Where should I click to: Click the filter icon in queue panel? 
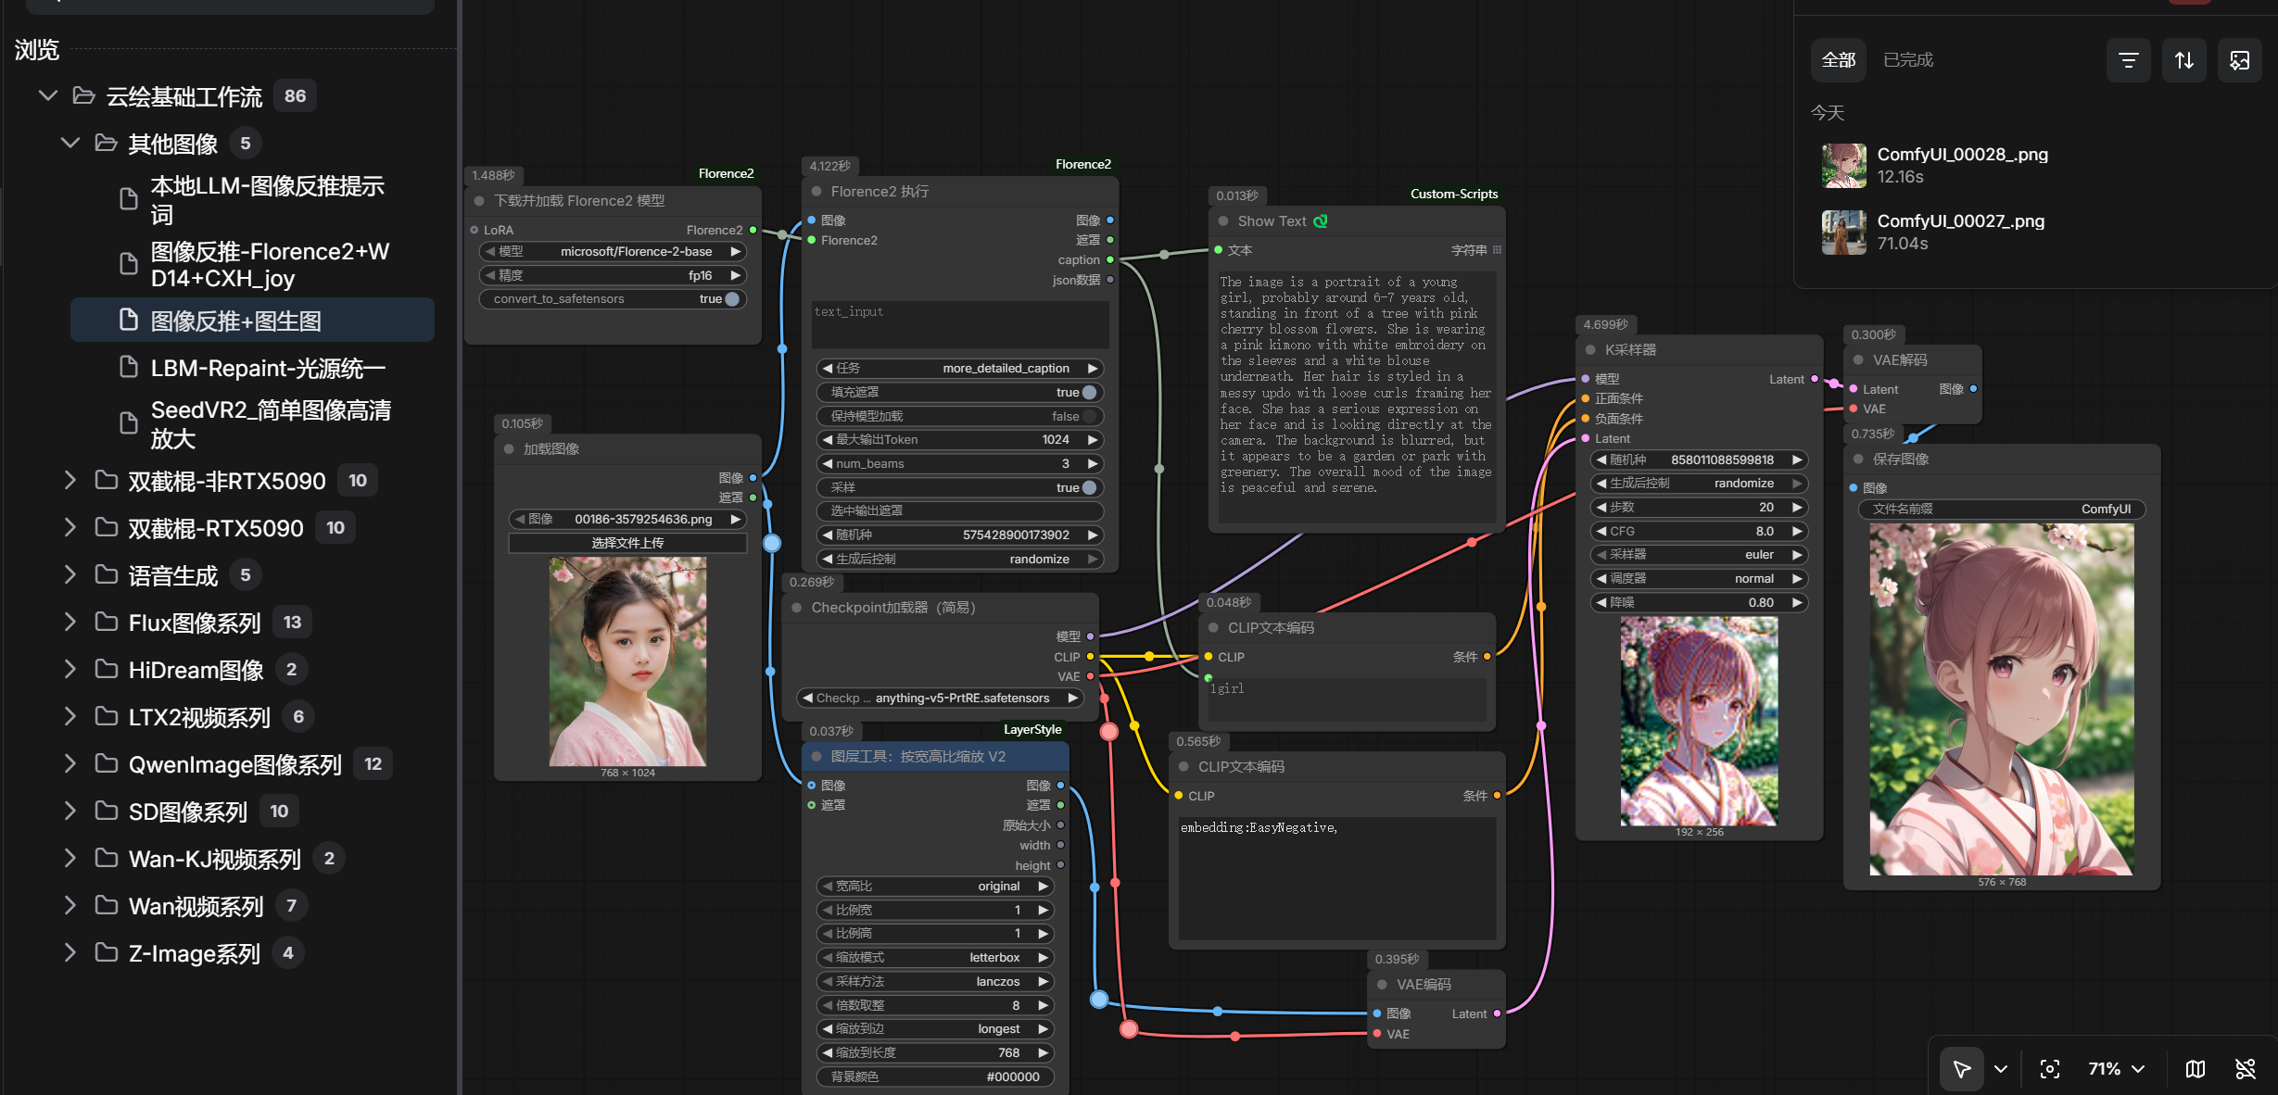coord(2128,60)
